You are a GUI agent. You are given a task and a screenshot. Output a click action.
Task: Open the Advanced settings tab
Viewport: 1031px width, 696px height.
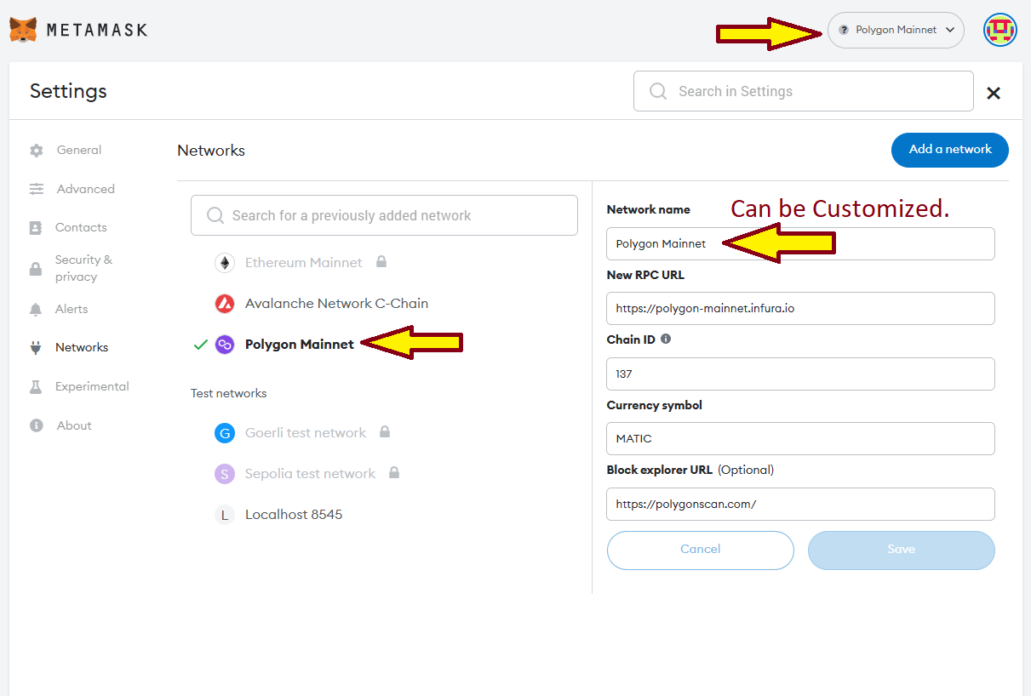tap(85, 189)
